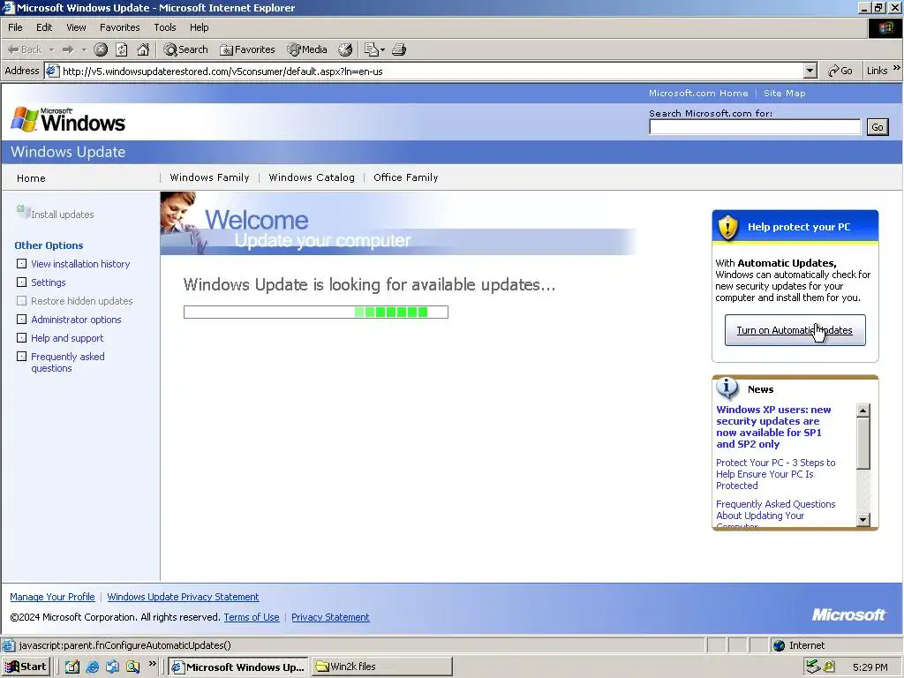The height and width of the screenshot is (678, 904).
Task: Open the History toolbar icon
Action: 345,49
